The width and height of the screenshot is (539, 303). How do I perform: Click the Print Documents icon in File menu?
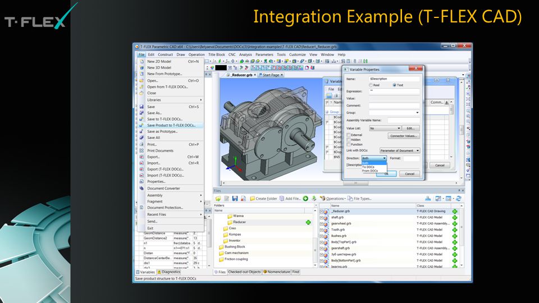[x=141, y=150]
